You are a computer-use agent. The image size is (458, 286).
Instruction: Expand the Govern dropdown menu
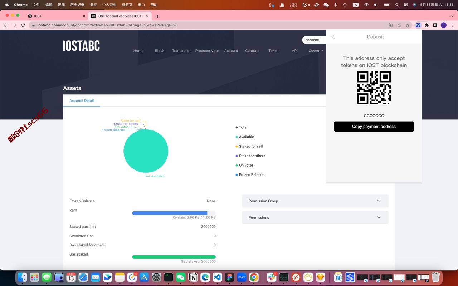click(316, 51)
